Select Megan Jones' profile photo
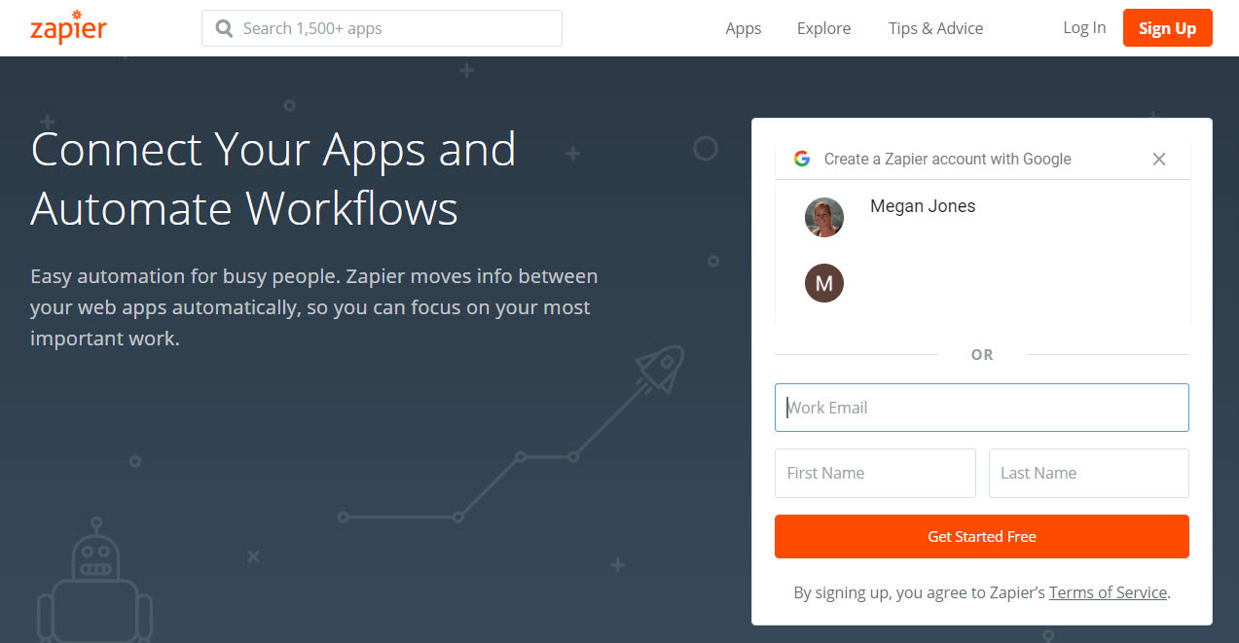Image resolution: width=1239 pixels, height=643 pixels. (823, 217)
